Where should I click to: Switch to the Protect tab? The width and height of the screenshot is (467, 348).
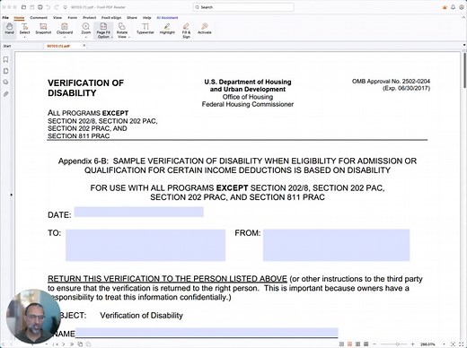pyautogui.click(x=89, y=18)
